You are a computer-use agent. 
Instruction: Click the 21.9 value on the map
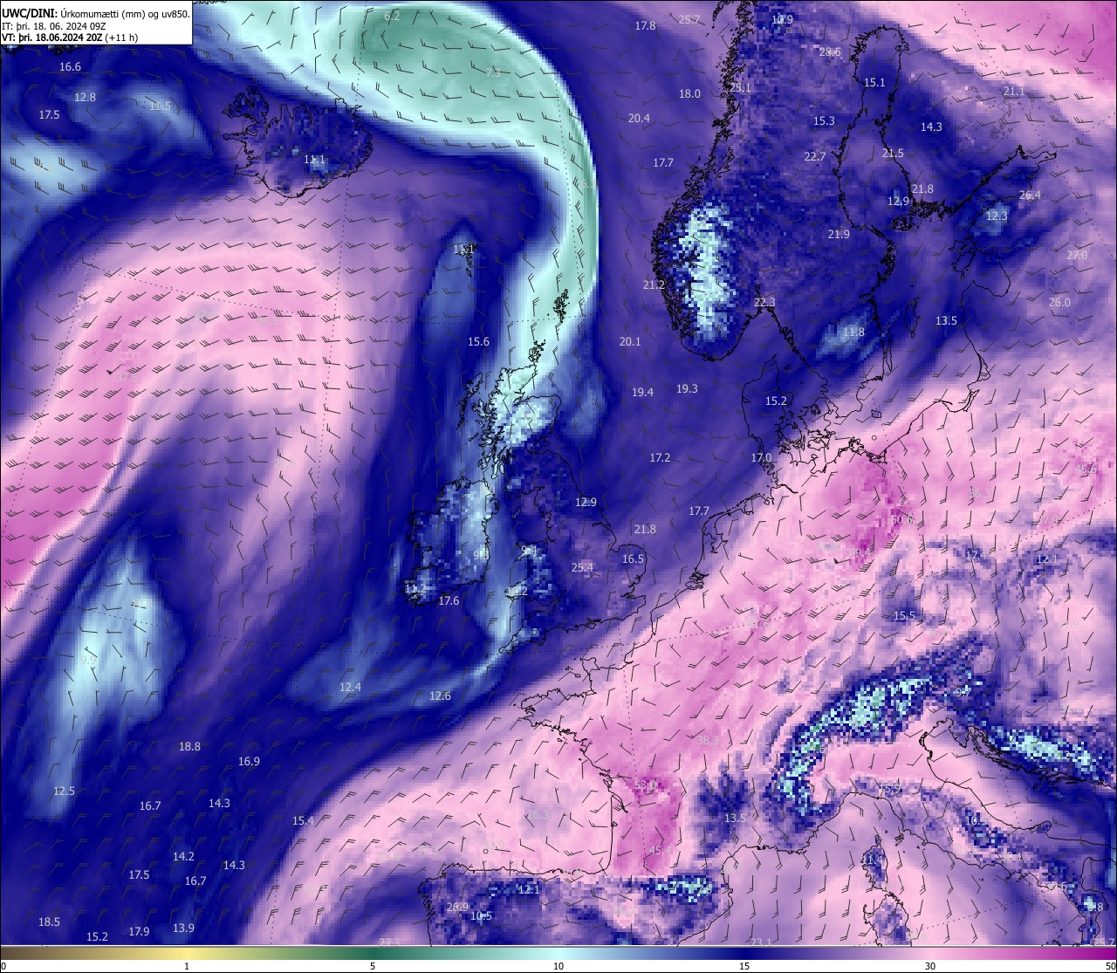[x=839, y=235]
